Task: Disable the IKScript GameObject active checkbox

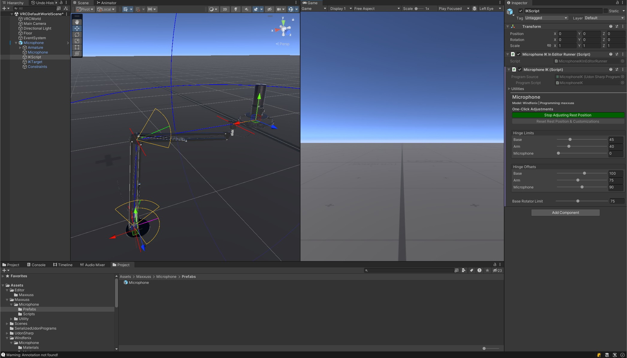Action: pos(520,11)
